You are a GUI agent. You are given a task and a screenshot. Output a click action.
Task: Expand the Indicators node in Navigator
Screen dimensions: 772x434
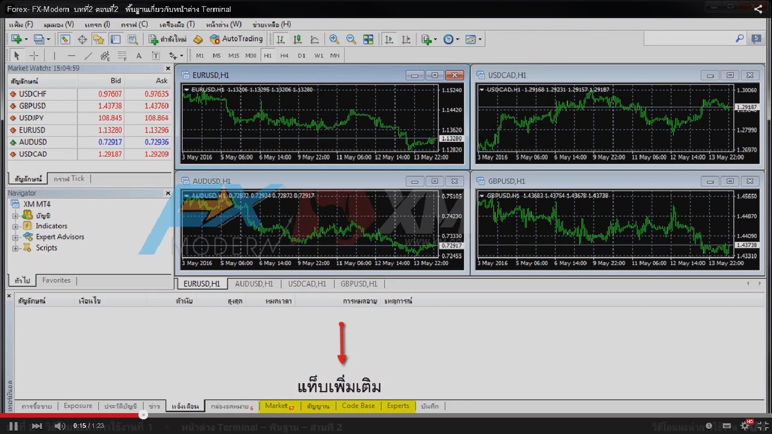(15, 226)
